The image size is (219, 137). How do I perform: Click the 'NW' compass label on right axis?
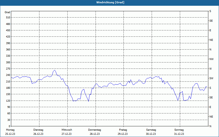[x=211, y=59]
